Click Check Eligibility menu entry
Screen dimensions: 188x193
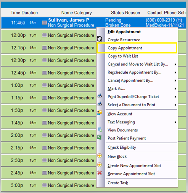(x=122, y=148)
